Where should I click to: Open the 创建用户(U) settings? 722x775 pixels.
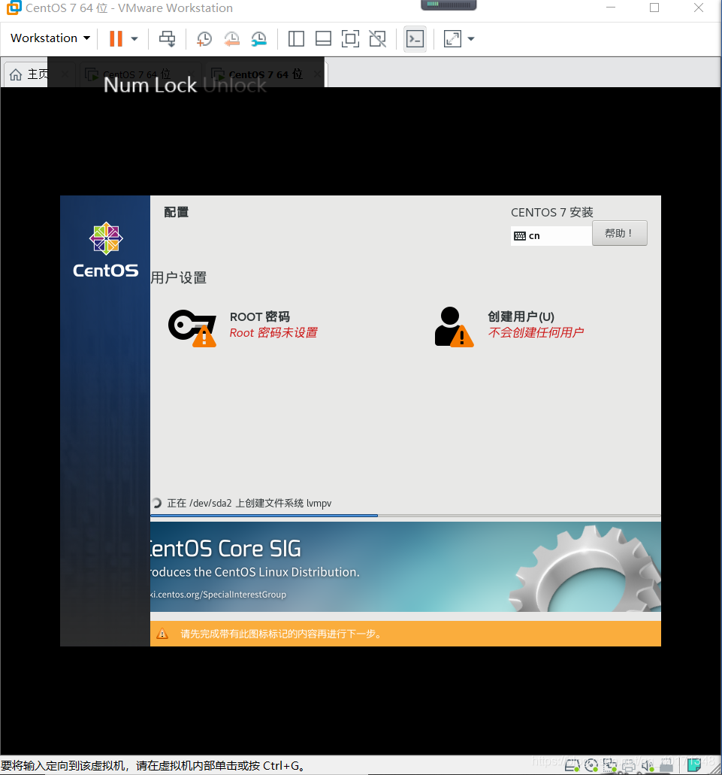(x=509, y=326)
